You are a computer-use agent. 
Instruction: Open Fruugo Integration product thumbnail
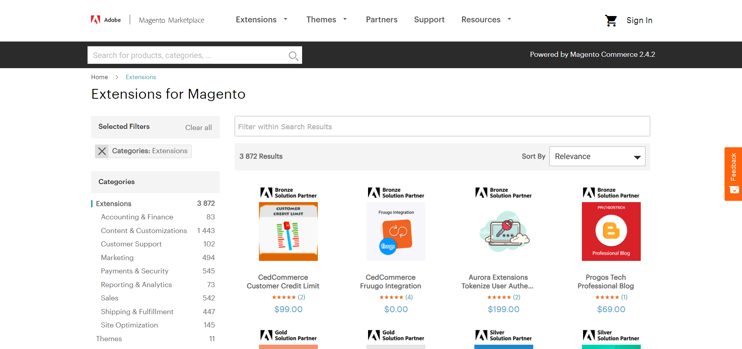(396, 231)
